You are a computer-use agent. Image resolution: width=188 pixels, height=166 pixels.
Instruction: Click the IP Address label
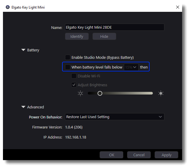[x=53, y=137]
